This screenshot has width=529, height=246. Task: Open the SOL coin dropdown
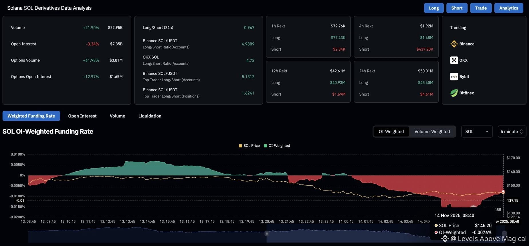pos(477,132)
